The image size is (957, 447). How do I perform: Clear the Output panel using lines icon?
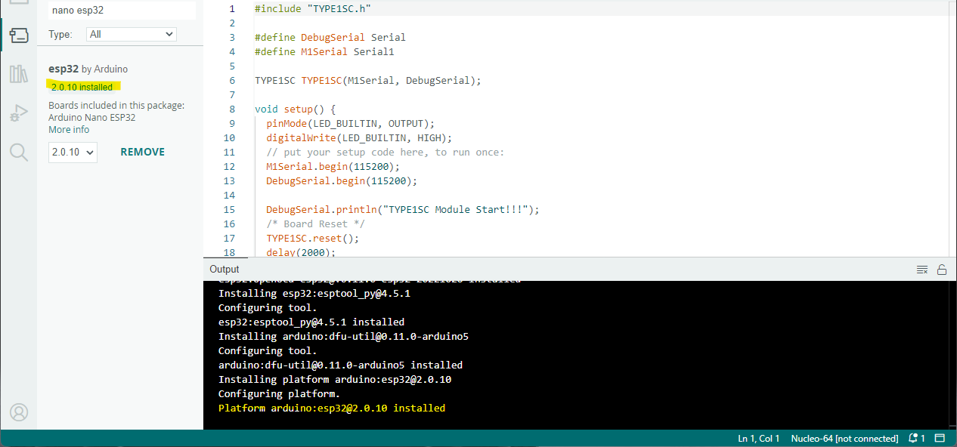click(921, 270)
